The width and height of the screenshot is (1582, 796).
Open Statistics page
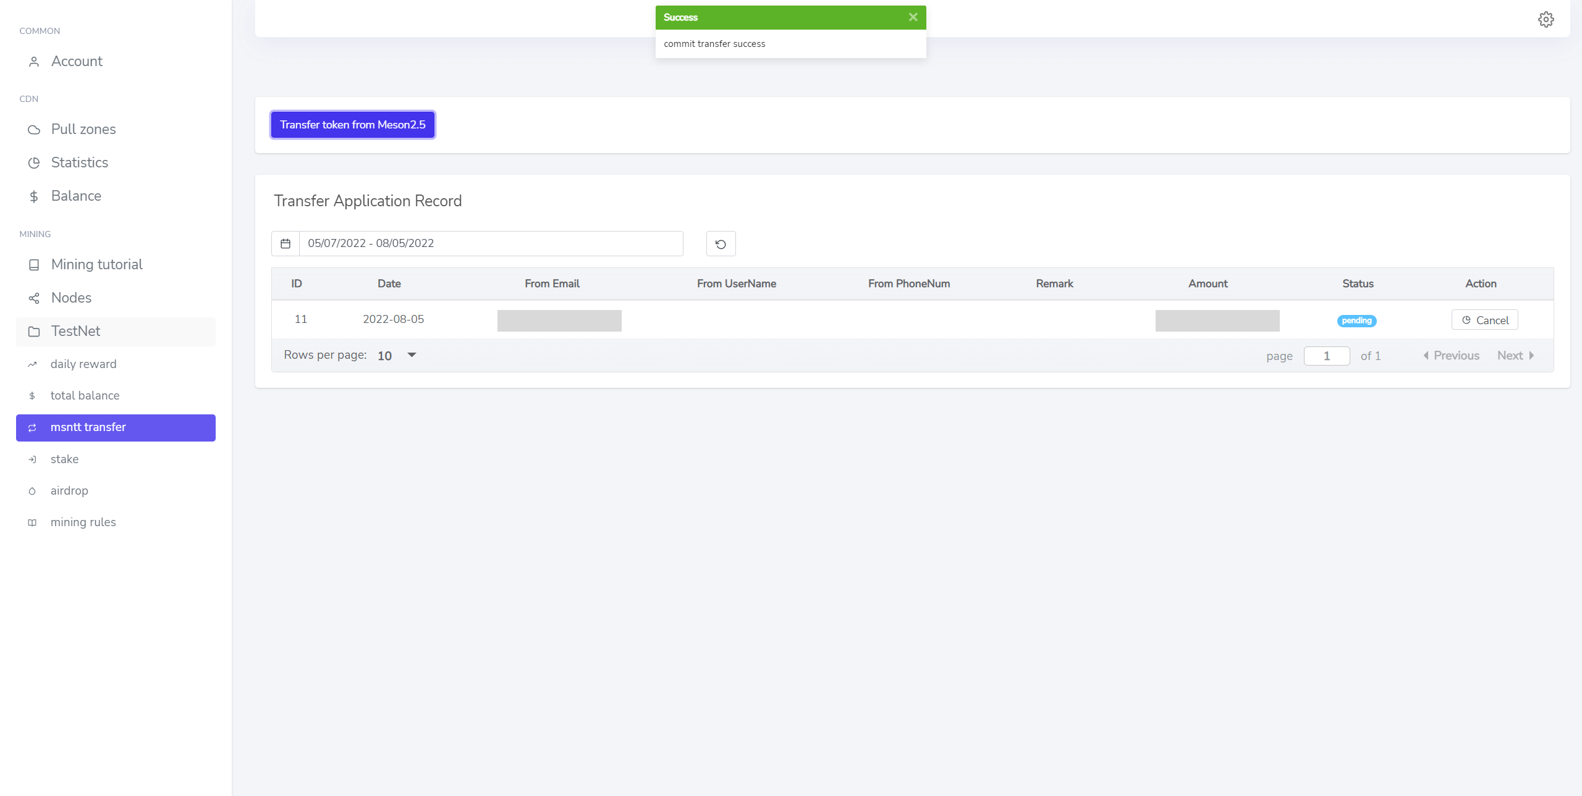coord(116,162)
